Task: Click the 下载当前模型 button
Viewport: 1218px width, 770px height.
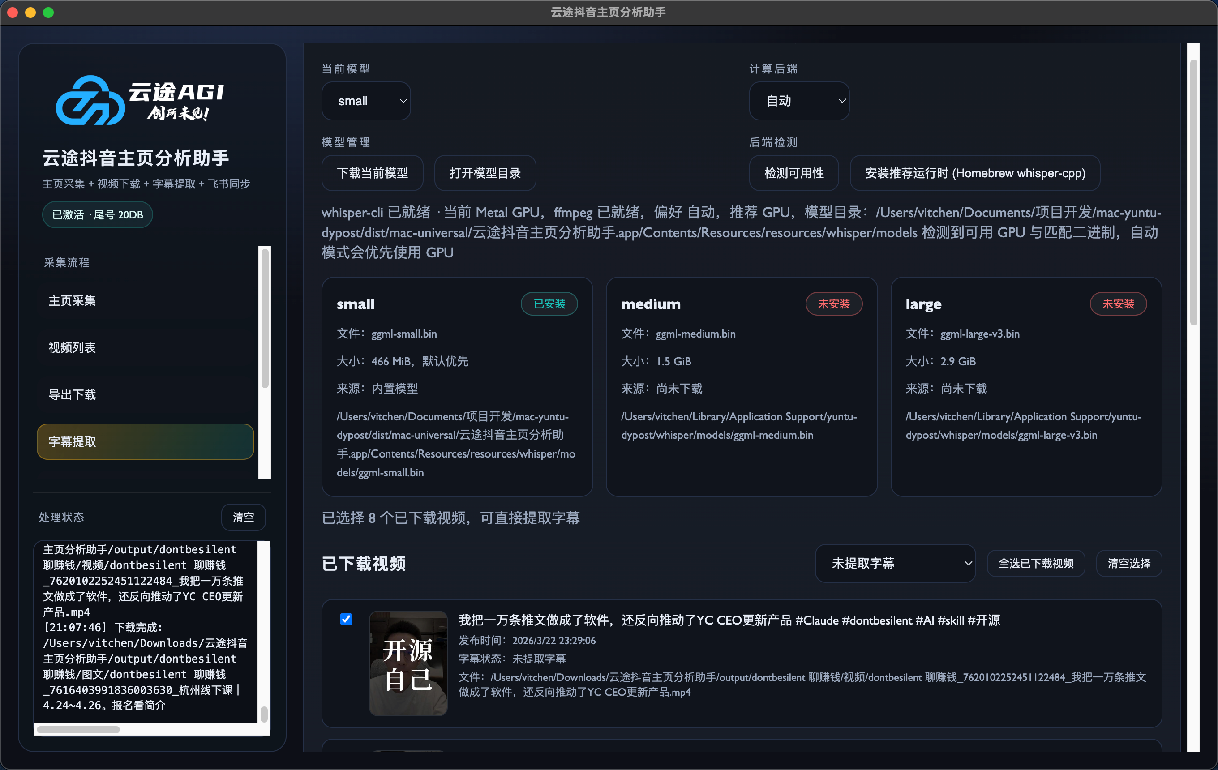Action: click(x=372, y=172)
